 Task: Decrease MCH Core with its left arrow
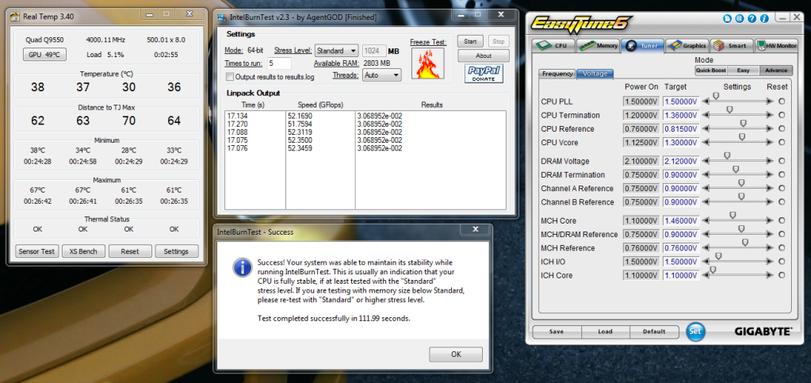pyautogui.click(x=706, y=221)
